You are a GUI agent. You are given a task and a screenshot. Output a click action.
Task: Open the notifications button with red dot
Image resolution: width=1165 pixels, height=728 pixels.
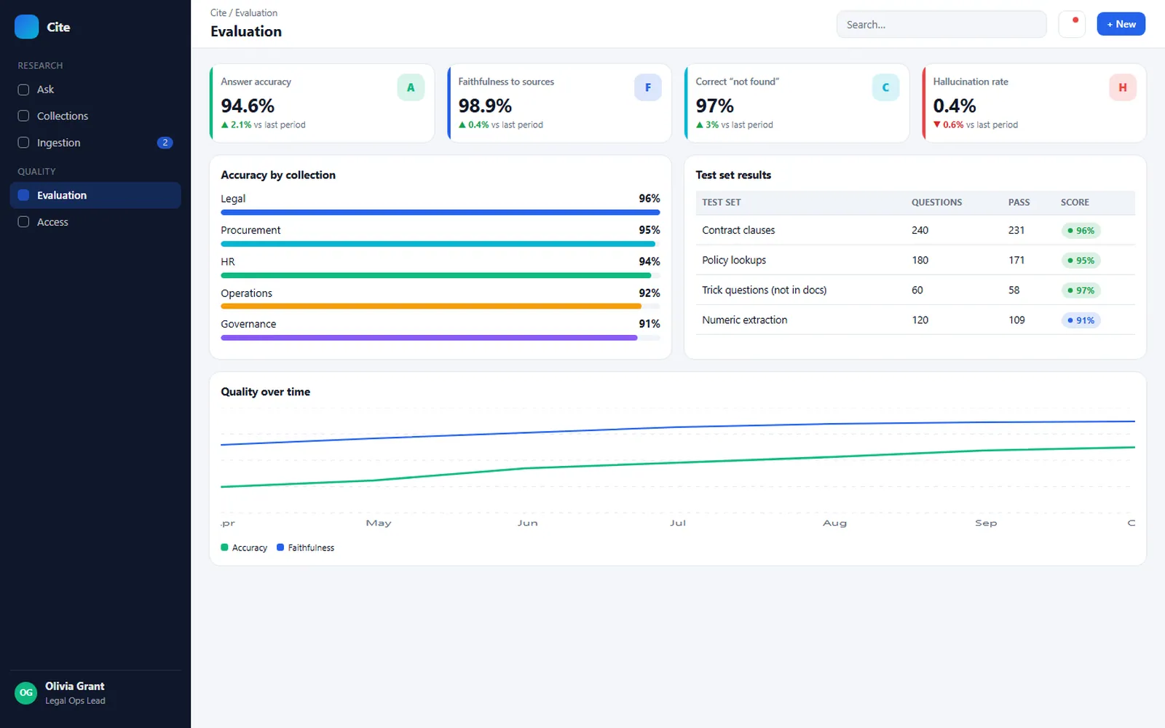point(1072,24)
